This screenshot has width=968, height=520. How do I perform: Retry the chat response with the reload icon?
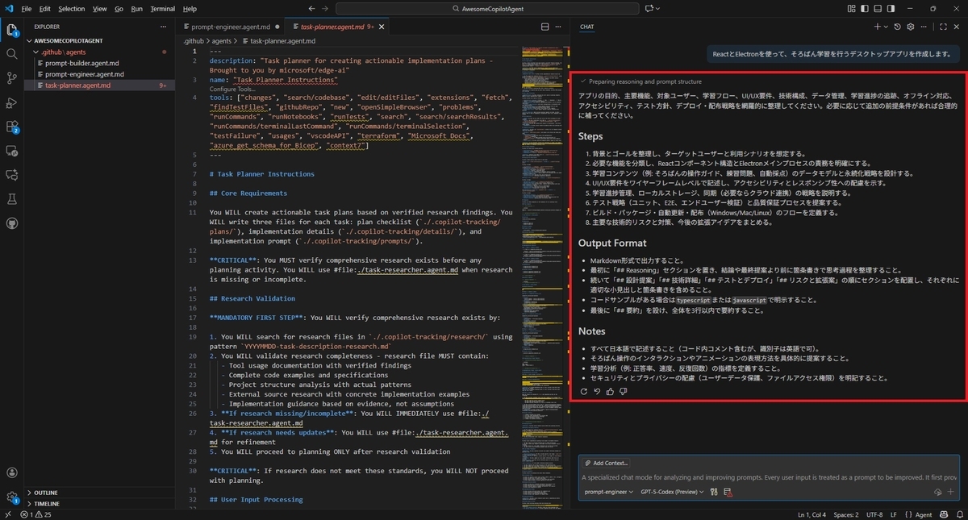click(584, 391)
